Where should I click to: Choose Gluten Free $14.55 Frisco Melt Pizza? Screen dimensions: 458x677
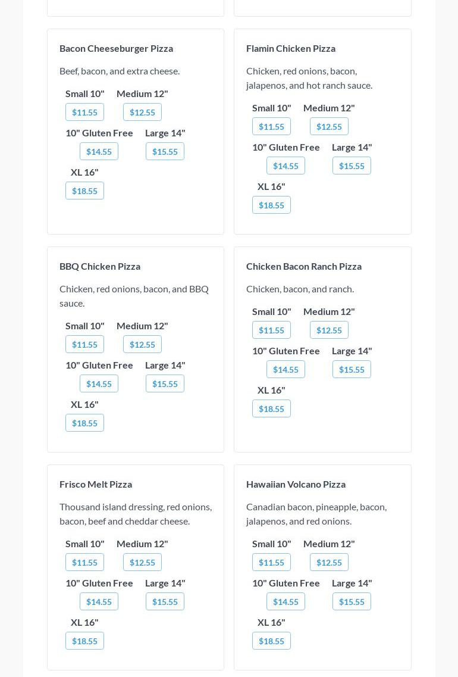[99, 601]
